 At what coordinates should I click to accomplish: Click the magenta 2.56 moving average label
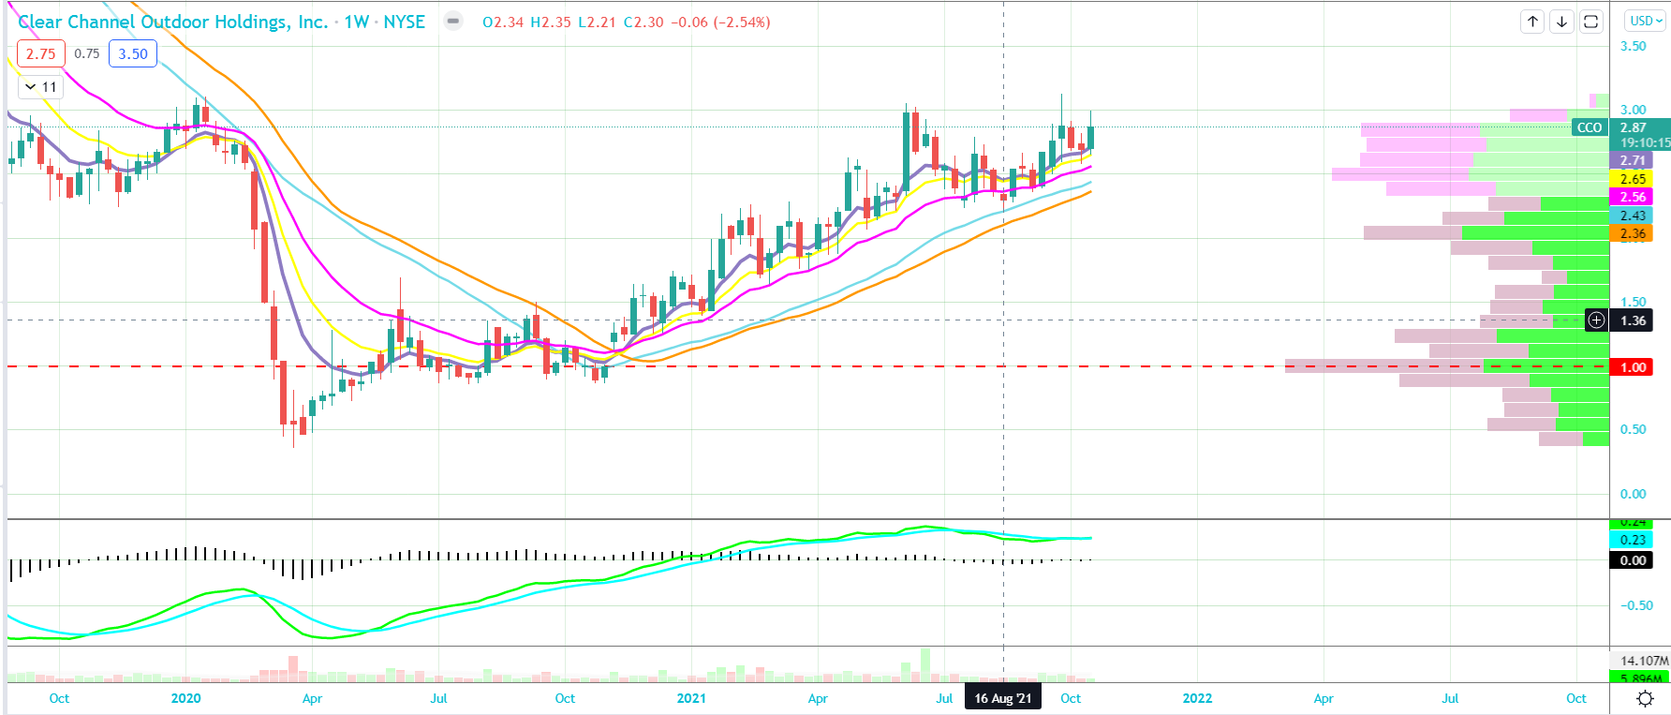pos(1632,197)
